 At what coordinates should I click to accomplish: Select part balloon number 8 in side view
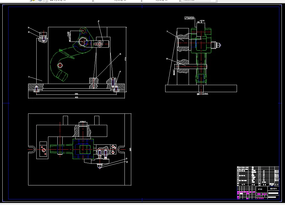(167, 59)
